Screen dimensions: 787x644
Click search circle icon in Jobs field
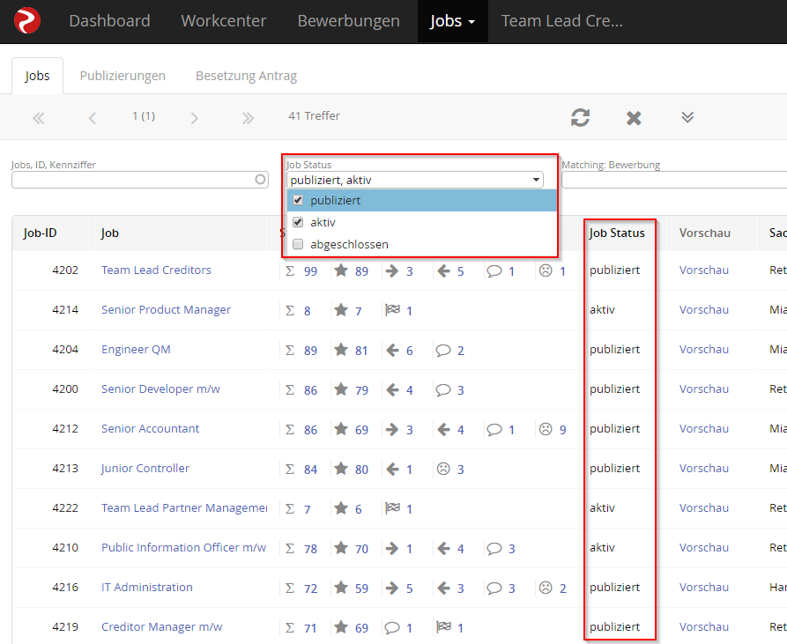tap(260, 180)
